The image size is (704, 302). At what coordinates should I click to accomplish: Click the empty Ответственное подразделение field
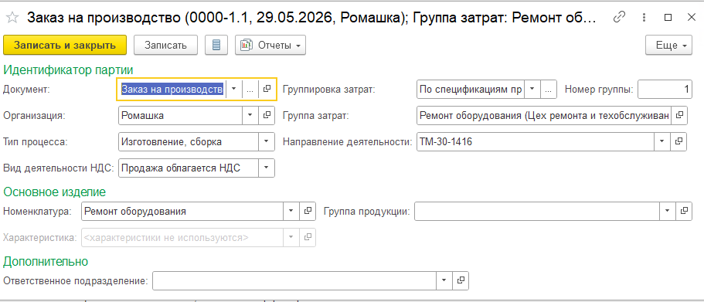pyautogui.click(x=294, y=280)
